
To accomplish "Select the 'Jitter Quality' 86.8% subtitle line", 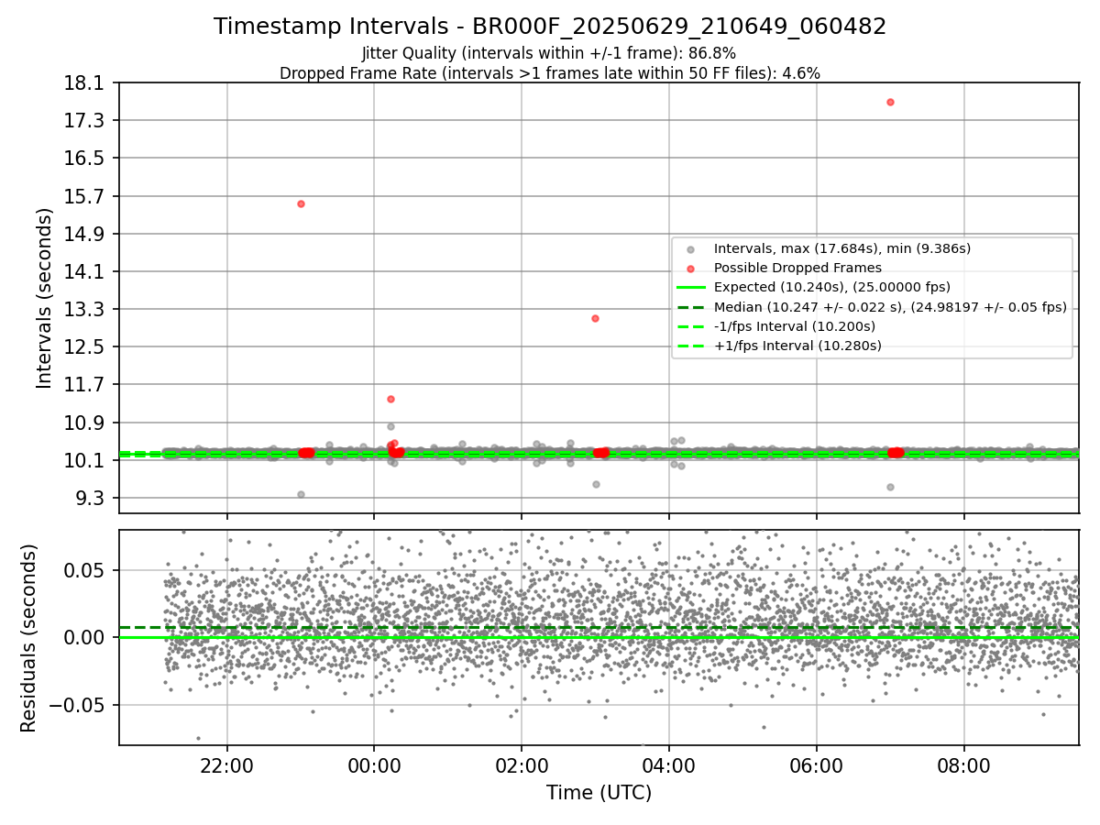I will (549, 53).
